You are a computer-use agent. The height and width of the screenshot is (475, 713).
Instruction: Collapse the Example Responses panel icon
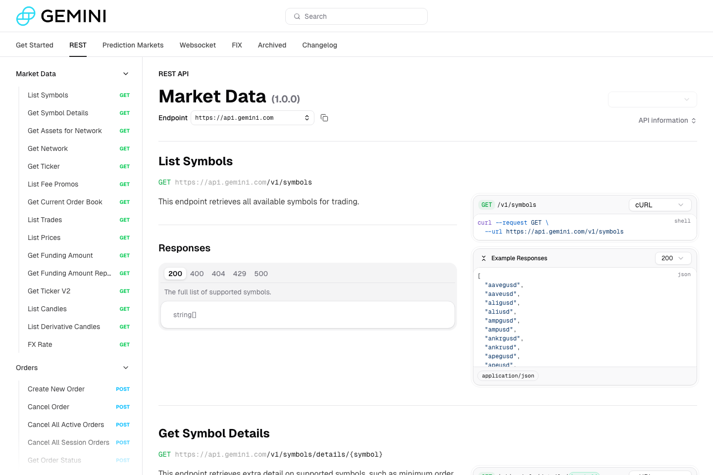pos(484,258)
